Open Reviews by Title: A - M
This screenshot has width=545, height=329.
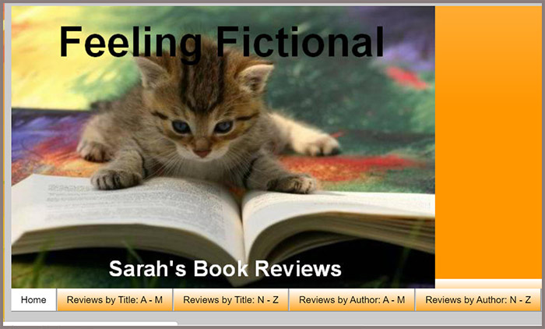(x=114, y=299)
